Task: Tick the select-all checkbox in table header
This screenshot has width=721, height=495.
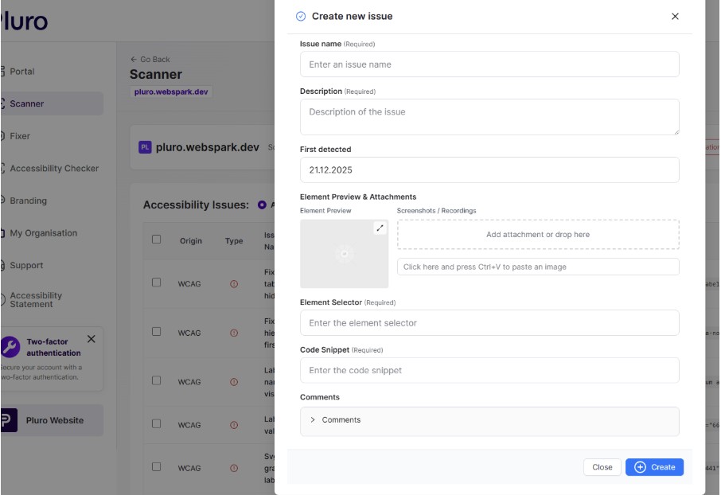Action: pos(157,240)
